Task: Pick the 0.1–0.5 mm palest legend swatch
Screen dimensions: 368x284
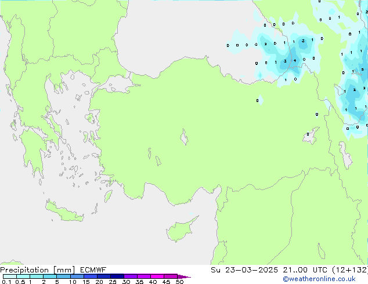Action: point(10,276)
